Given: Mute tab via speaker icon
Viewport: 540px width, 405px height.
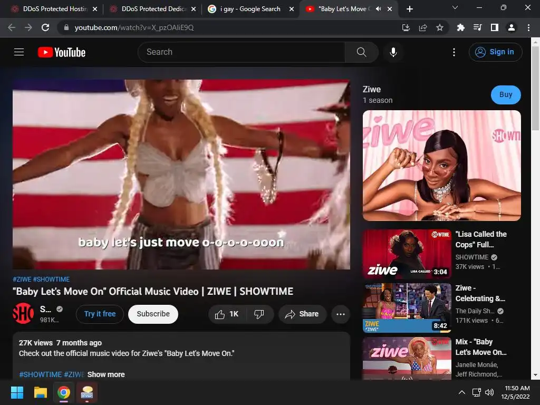Looking at the screenshot, I should [379, 9].
